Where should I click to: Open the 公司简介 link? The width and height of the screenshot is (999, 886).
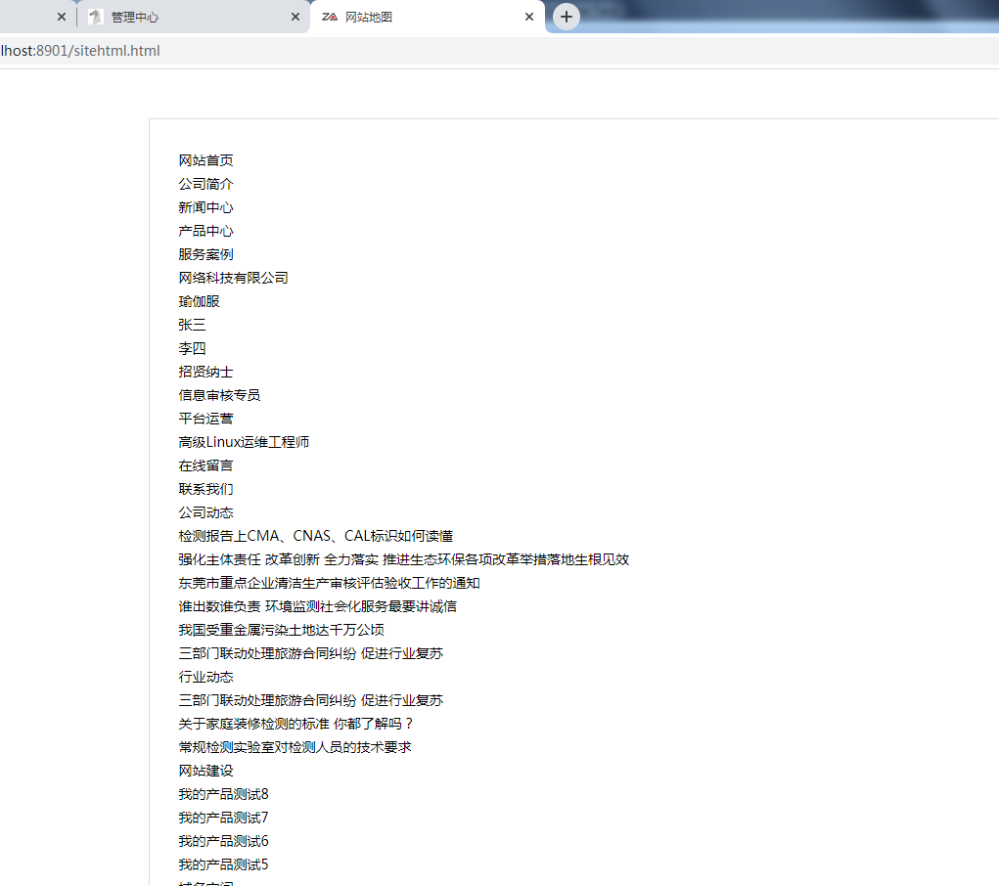(x=205, y=184)
